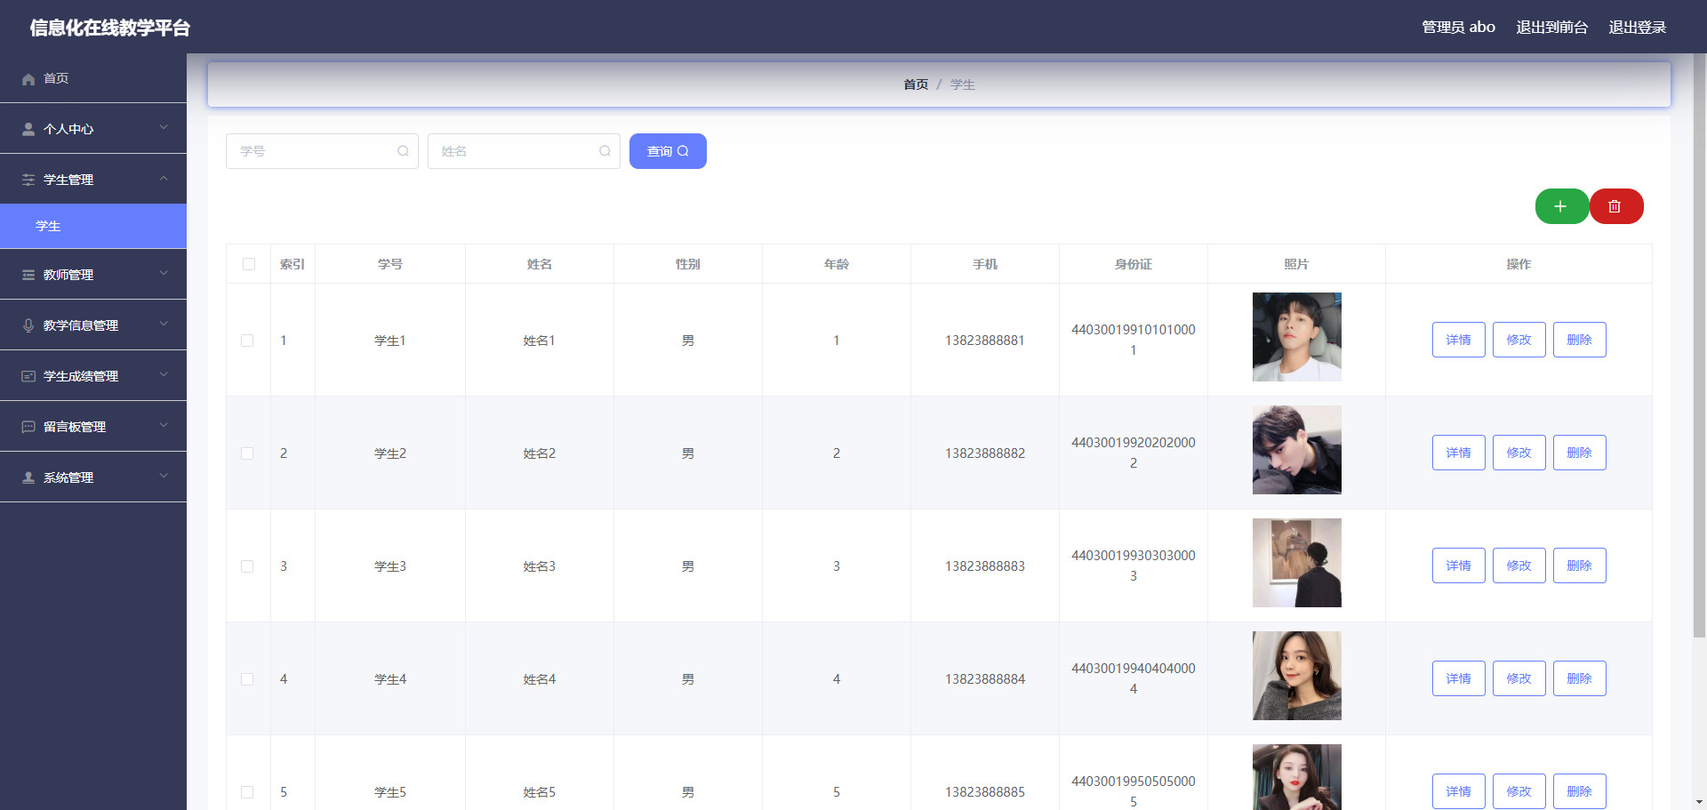Open the photo thumbnail for 学生1
The width and height of the screenshot is (1707, 810).
click(1296, 337)
